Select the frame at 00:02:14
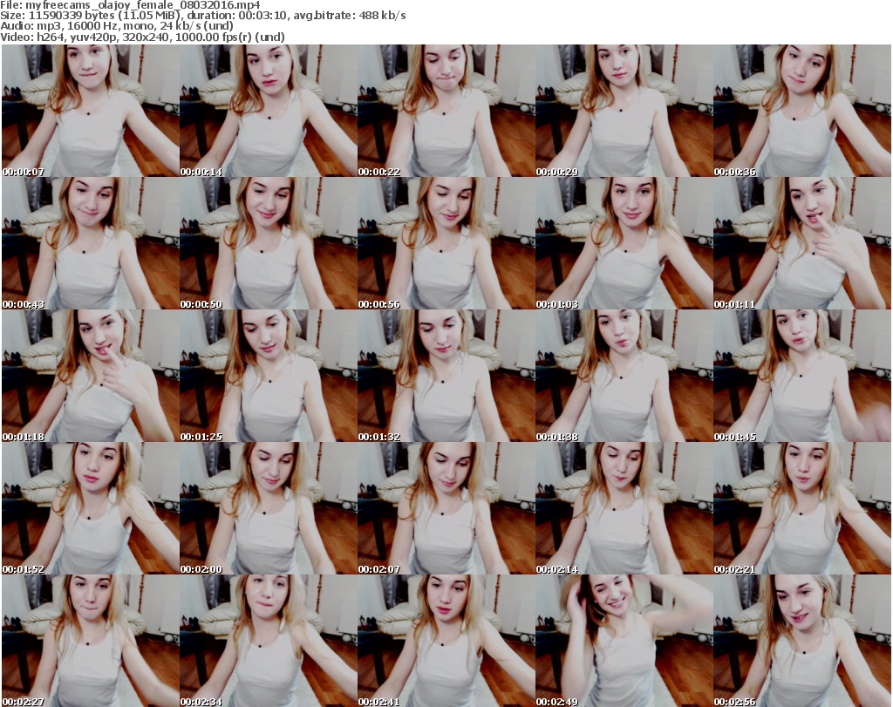 point(624,508)
